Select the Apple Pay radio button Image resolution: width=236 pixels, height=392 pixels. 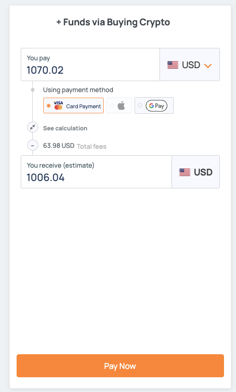point(112,106)
